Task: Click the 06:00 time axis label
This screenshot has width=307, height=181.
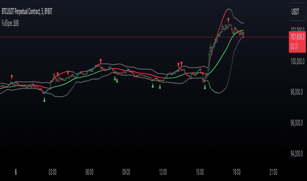Action: 89,172
